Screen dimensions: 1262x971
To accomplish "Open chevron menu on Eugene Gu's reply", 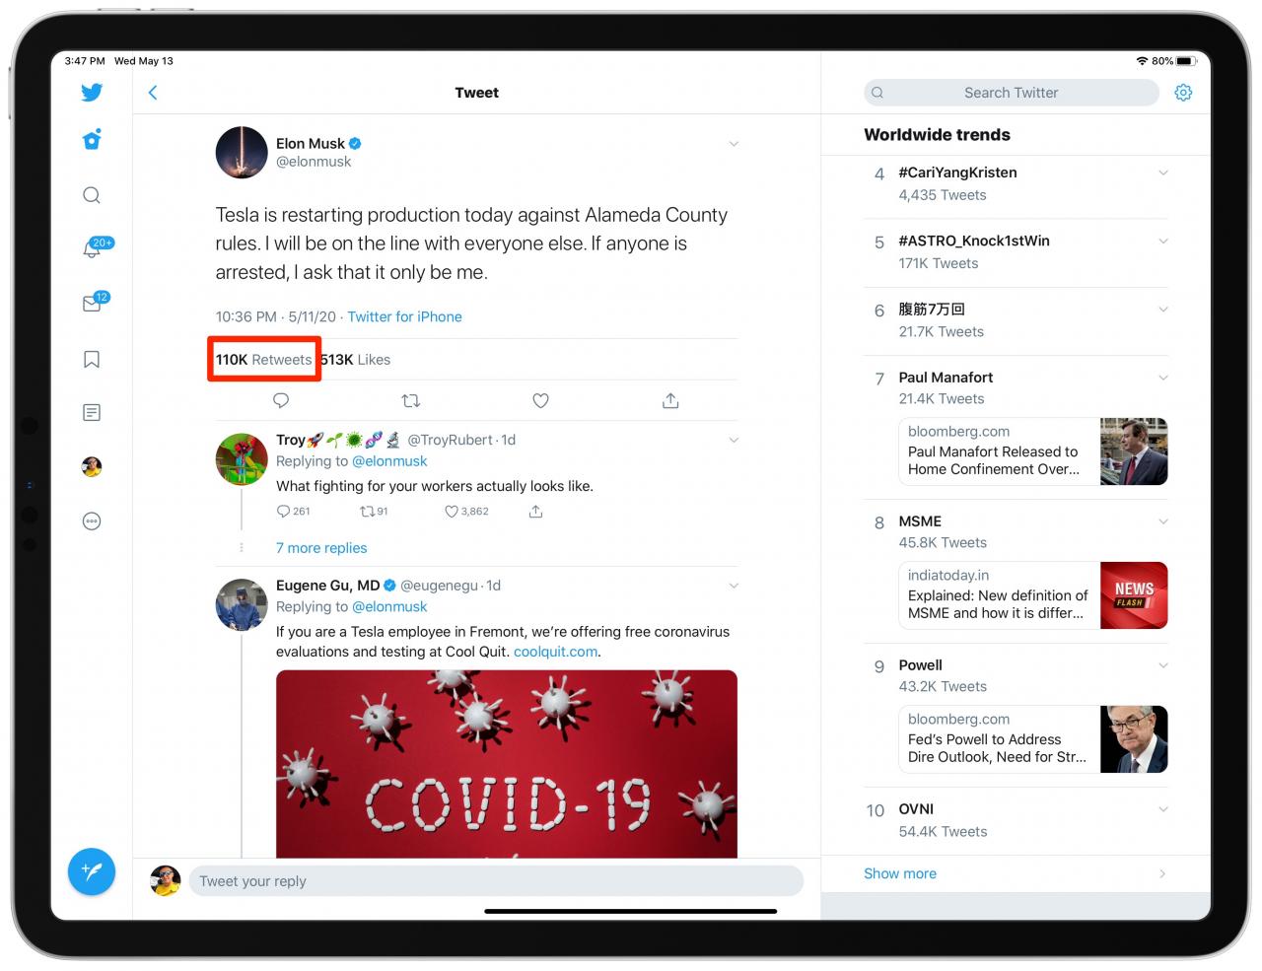I will [734, 586].
